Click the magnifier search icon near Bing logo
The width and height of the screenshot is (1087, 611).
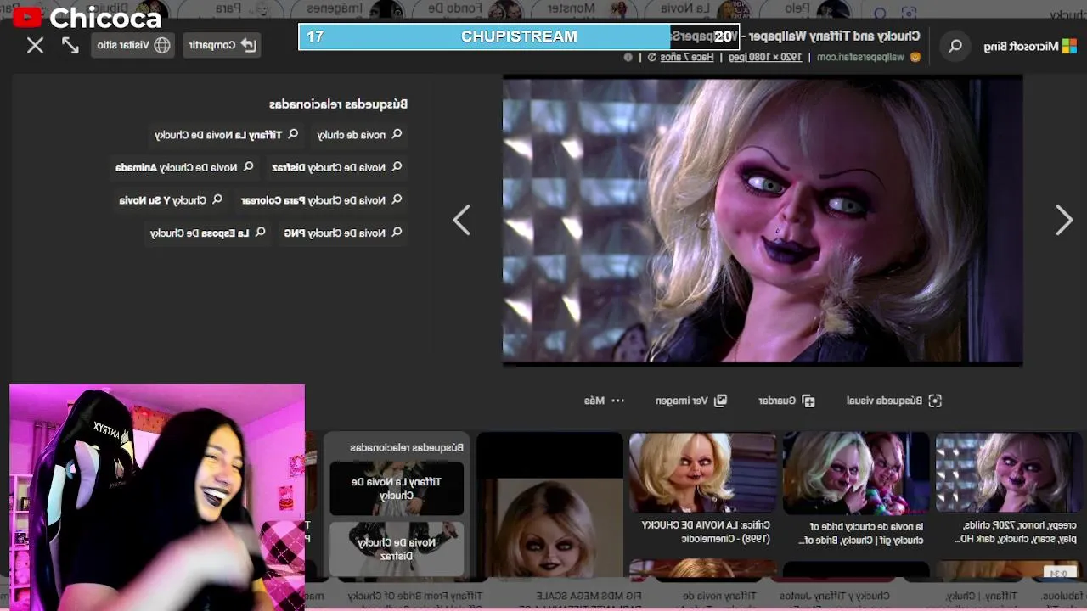tap(955, 46)
